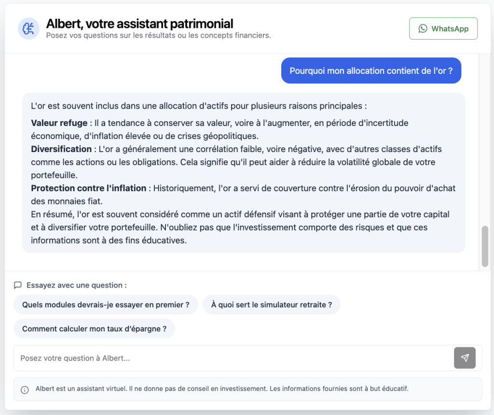Click the WhatsApp logo icon
This screenshot has width=494, height=415.
pyautogui.click(x=423, y=28)
